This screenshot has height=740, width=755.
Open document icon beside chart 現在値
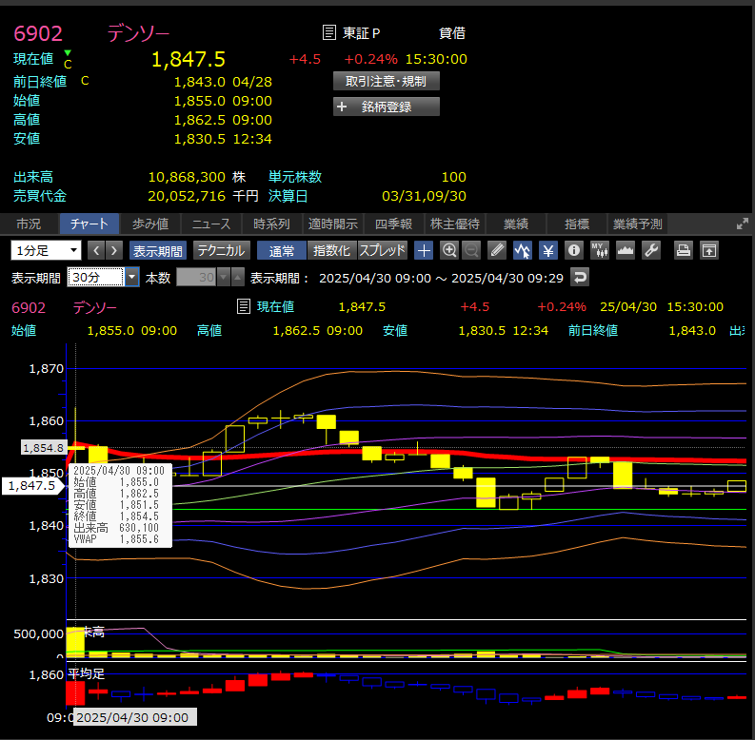tap(244, 306)
